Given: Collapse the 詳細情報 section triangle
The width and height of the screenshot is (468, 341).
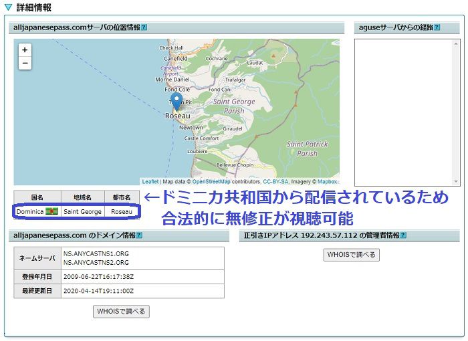Looking at the screenshot, I should (9, 7).
